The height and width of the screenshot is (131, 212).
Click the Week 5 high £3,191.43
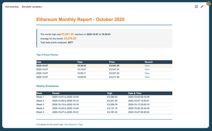coord(112,112)
